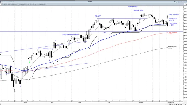Select the 'max 18/06 a 53350' label
Screen dimensions: 187x105
coord(98,16)
